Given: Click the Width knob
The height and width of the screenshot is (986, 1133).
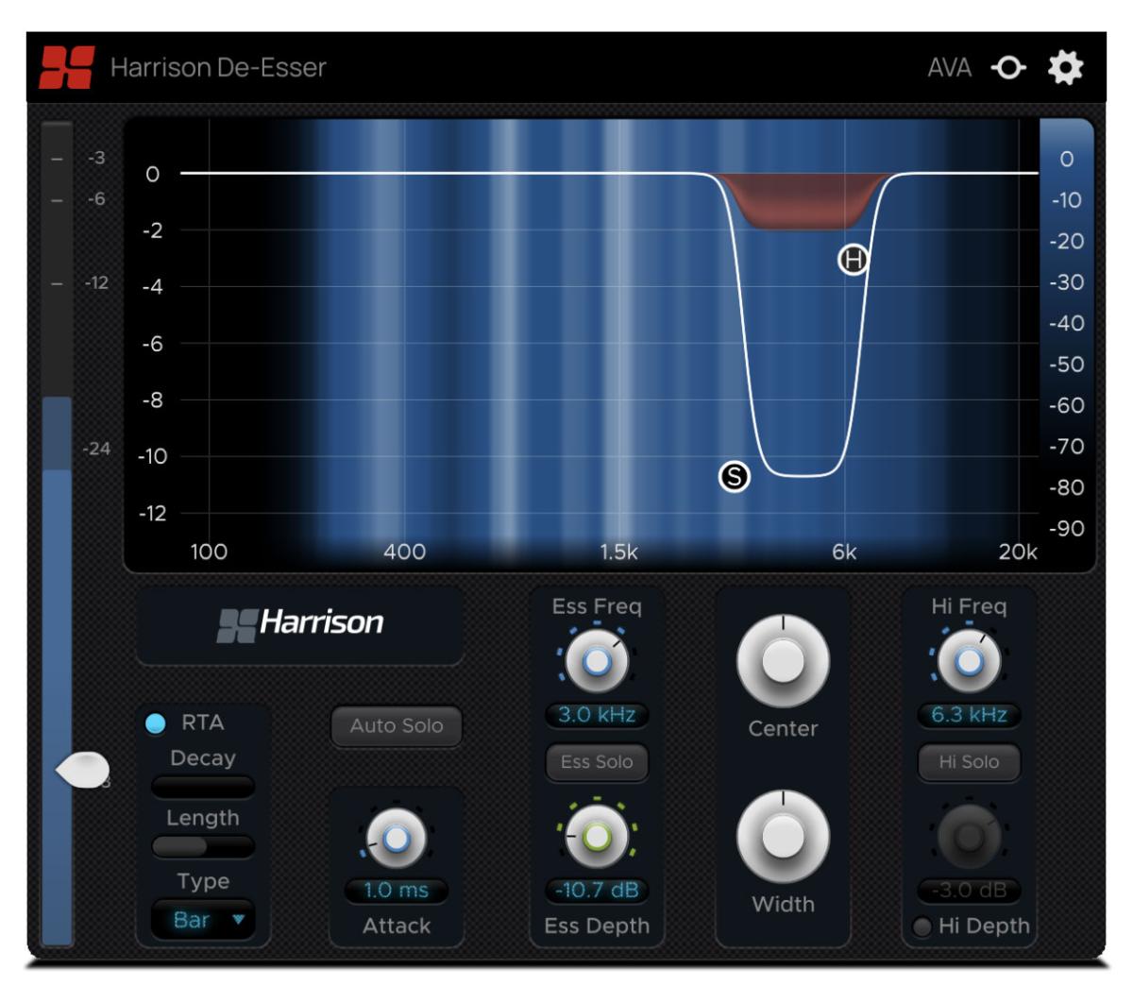Looking at the screenshot, I should [x=783, y=837].
